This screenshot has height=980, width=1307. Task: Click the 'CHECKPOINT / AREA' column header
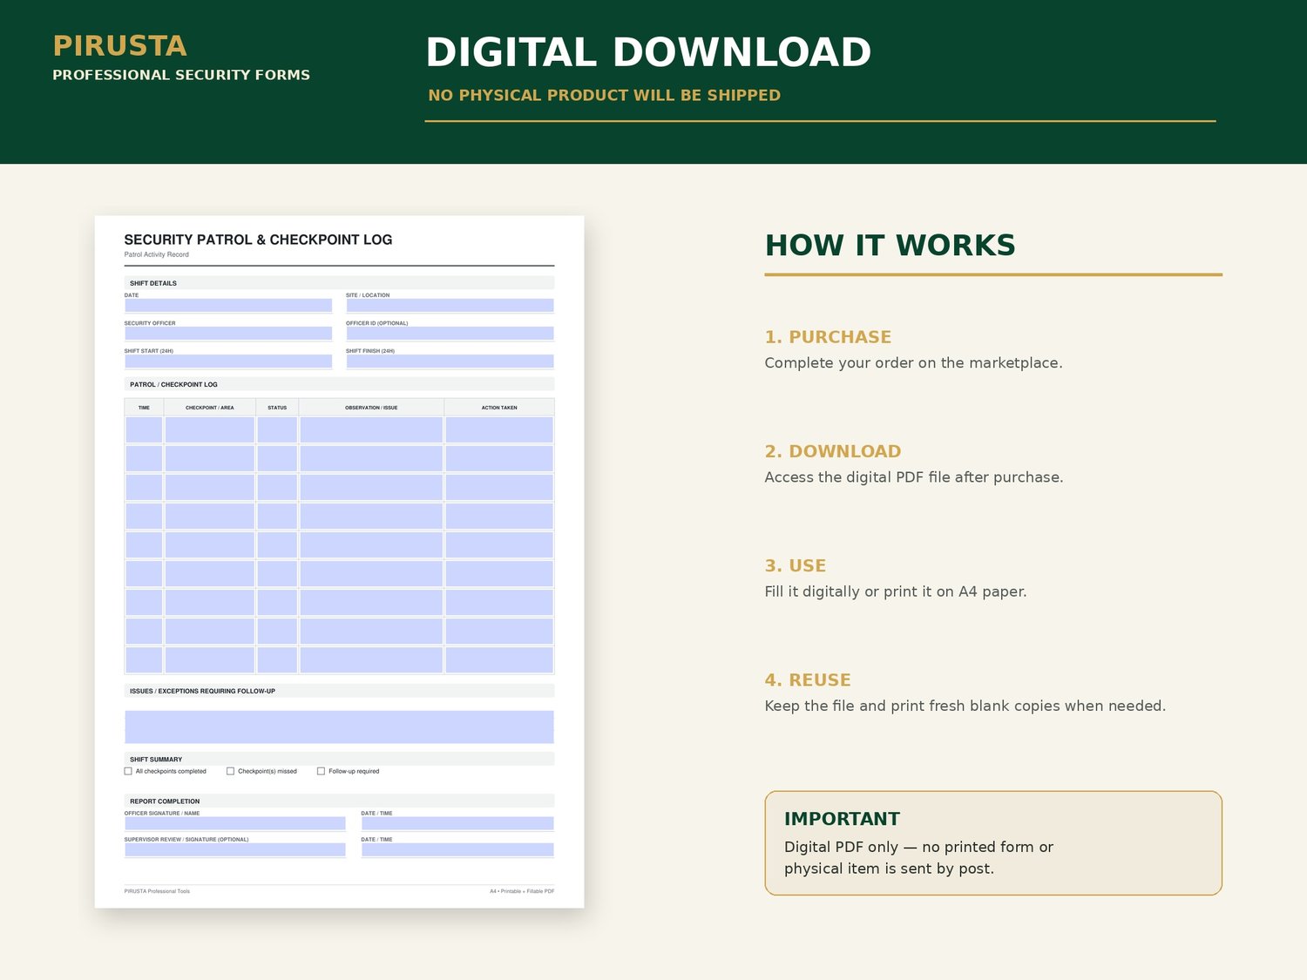(x=209, y=408)
